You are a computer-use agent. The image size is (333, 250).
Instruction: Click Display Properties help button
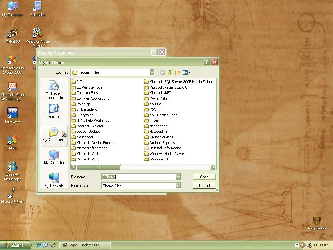point(154,52)
